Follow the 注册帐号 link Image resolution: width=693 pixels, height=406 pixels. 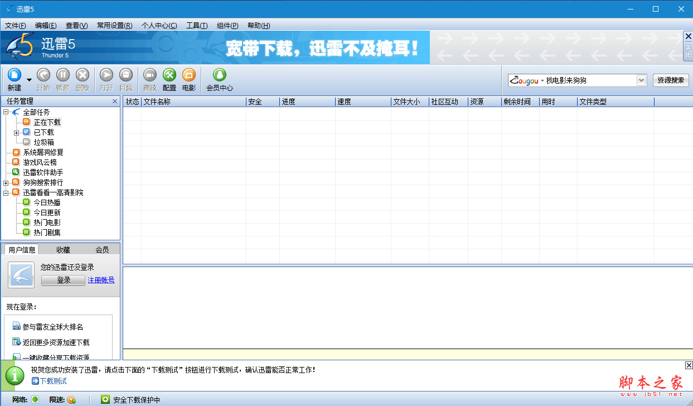[101, 280]
